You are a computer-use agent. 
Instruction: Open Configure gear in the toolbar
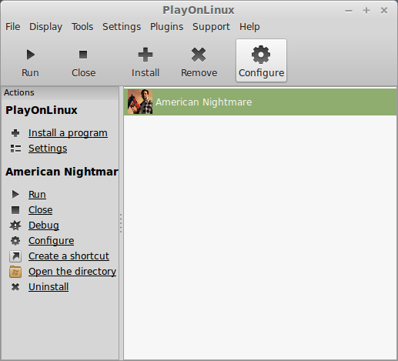pos(261,55)
